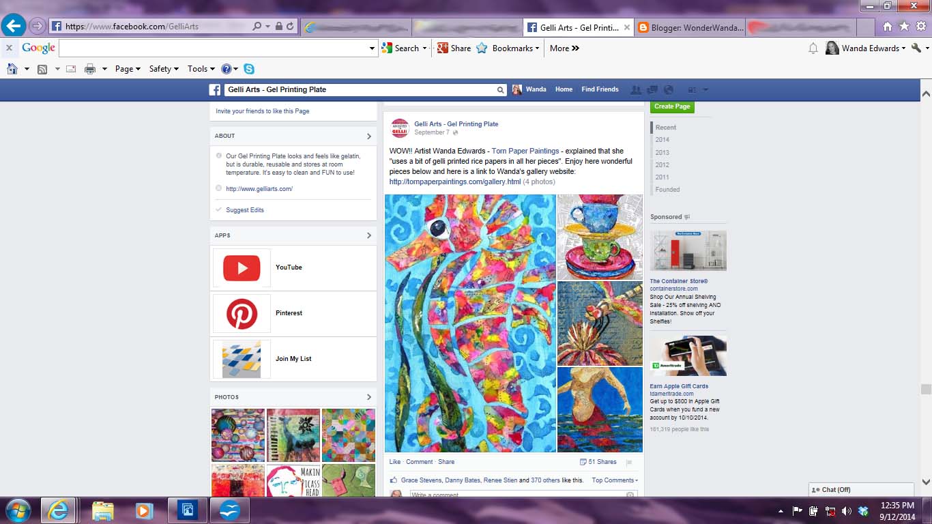Click Invite your friends to like this Page

[263, 111]
